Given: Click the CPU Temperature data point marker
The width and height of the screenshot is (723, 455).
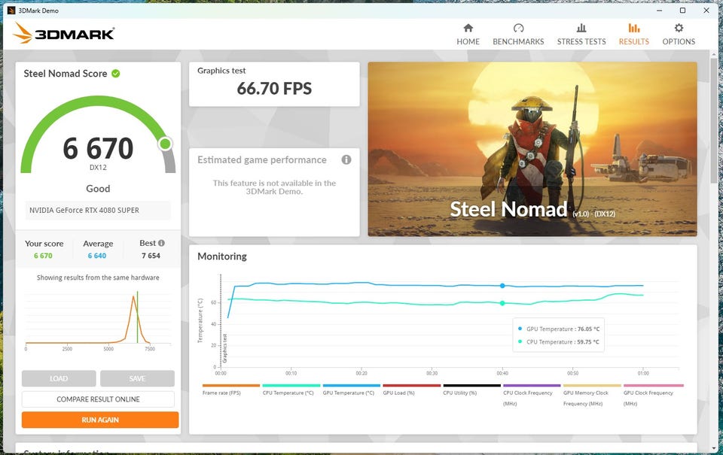Looking at the screenshot, I should pyautogui.click(x=502, y=303).
